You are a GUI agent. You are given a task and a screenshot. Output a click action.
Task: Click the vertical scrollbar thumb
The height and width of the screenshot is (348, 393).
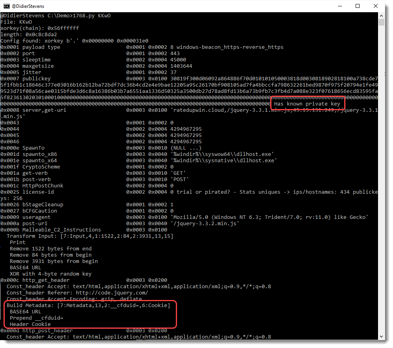tap(382, 22)
